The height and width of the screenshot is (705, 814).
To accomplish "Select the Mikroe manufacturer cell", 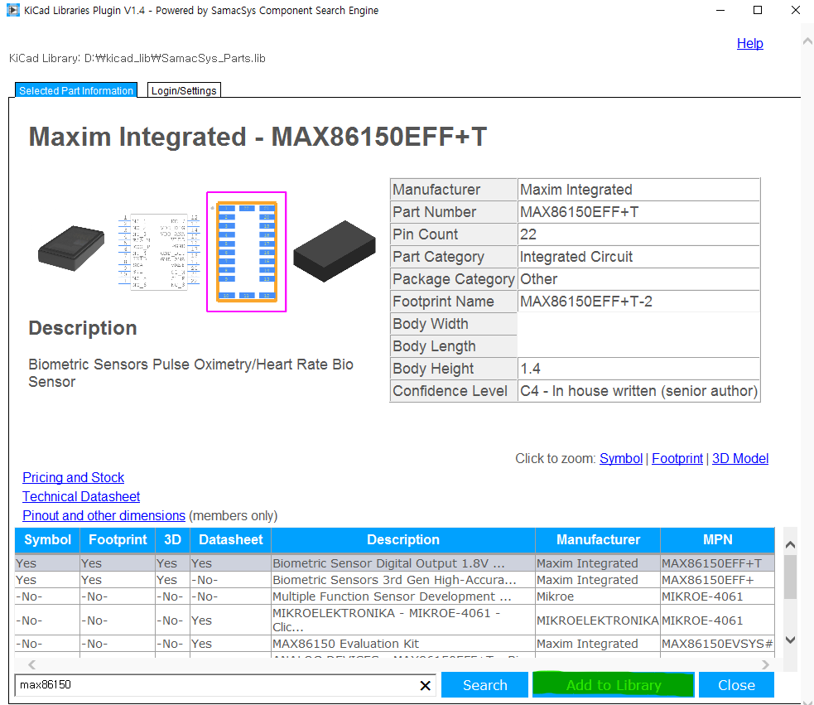I will pos(598,596).
